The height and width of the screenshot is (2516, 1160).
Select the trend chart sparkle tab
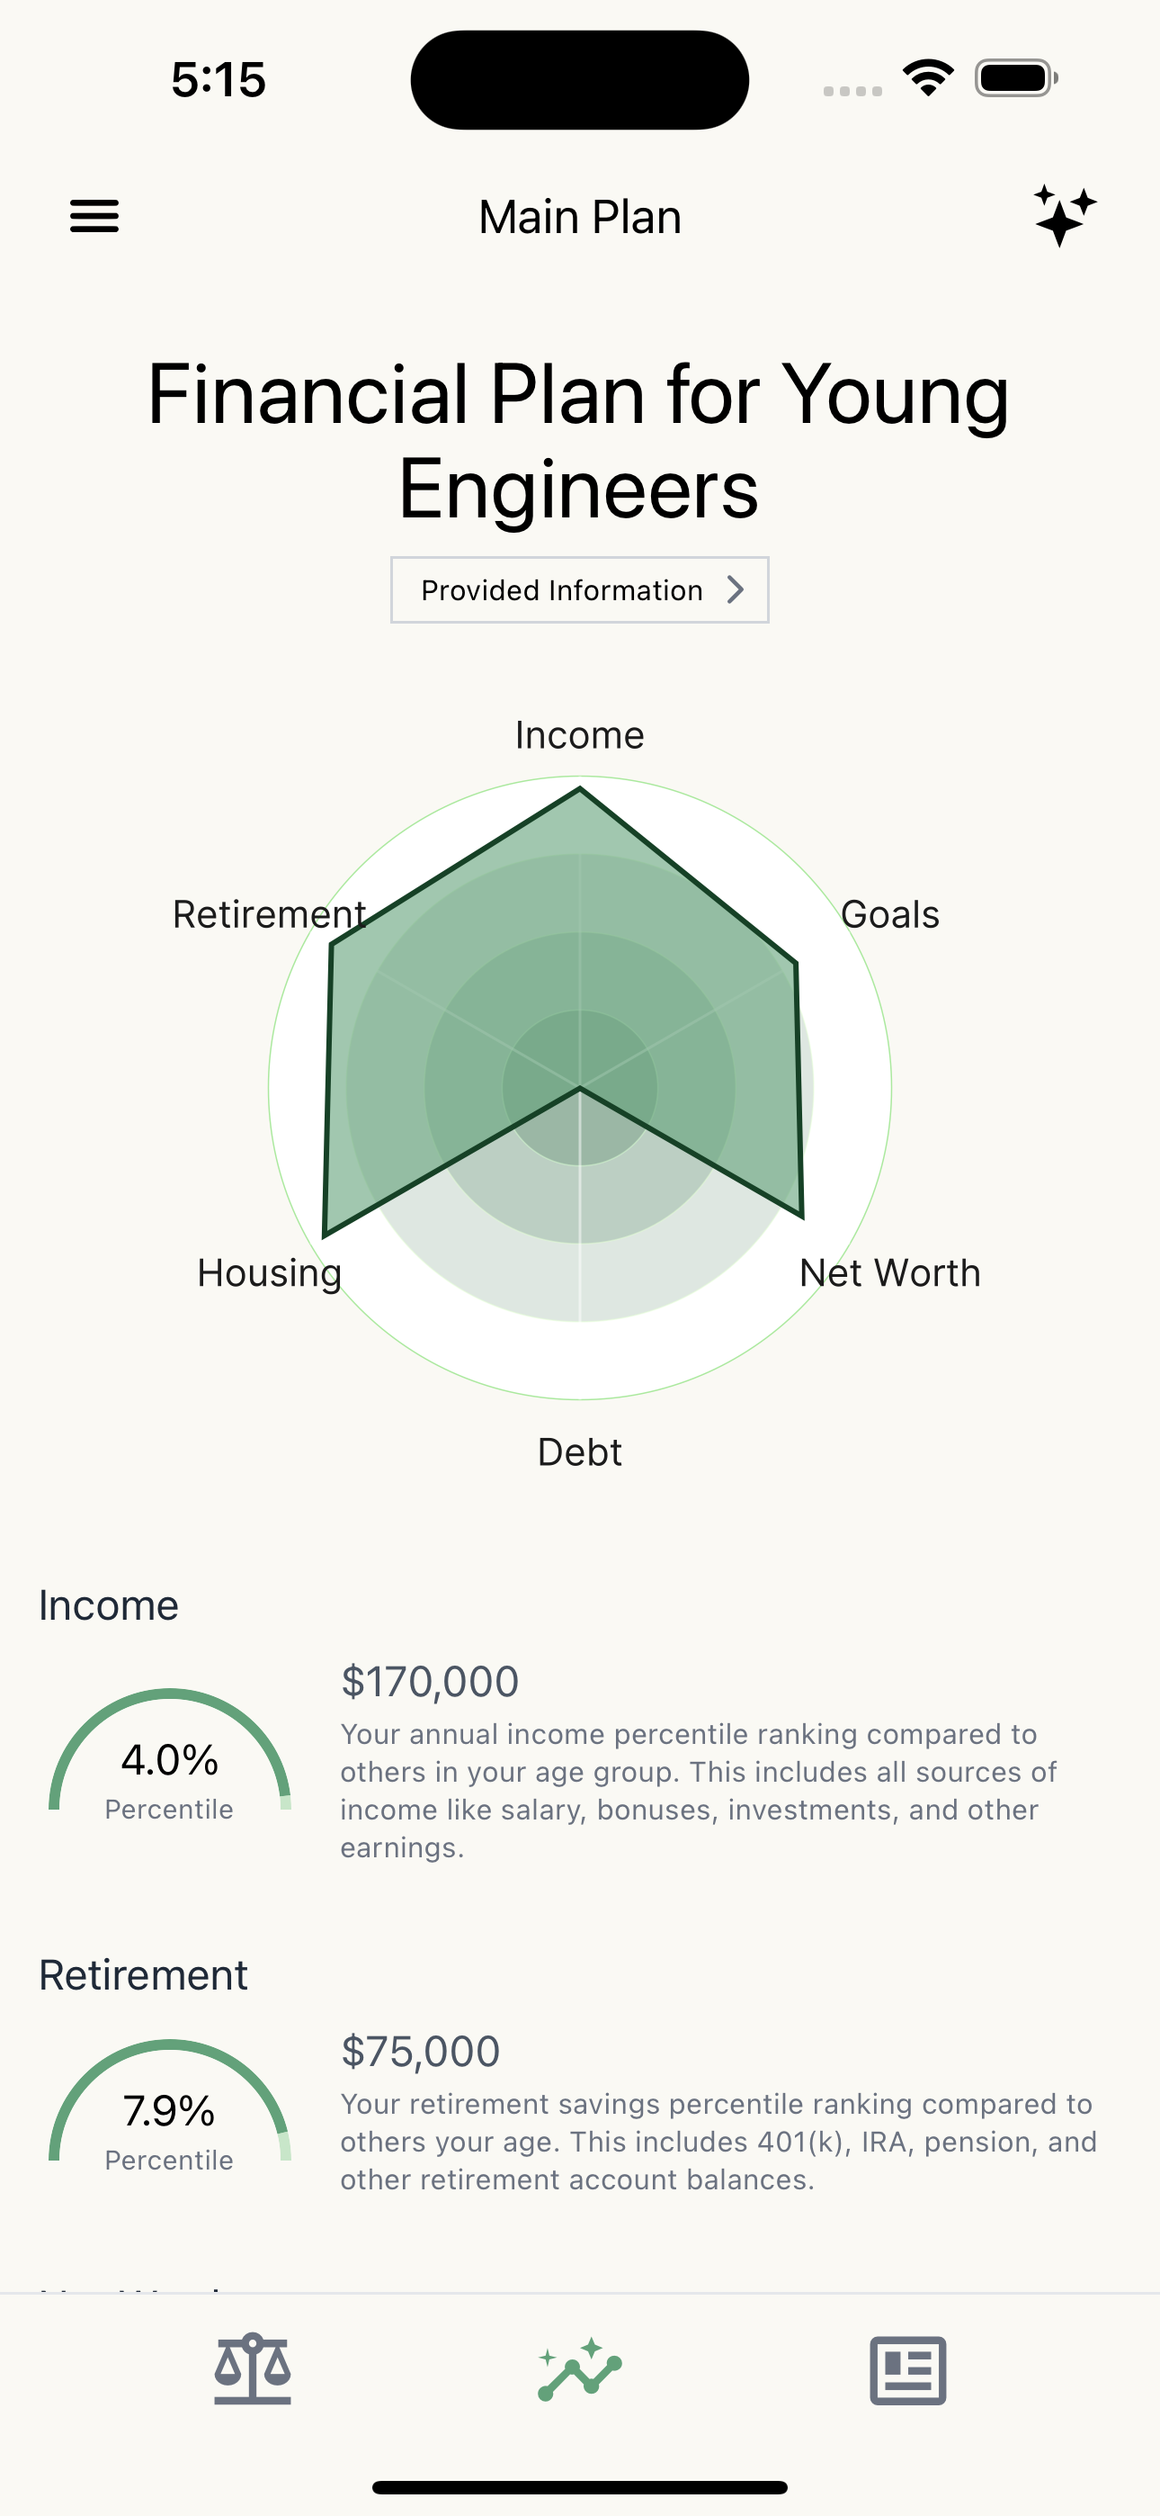click(580, 2369)
